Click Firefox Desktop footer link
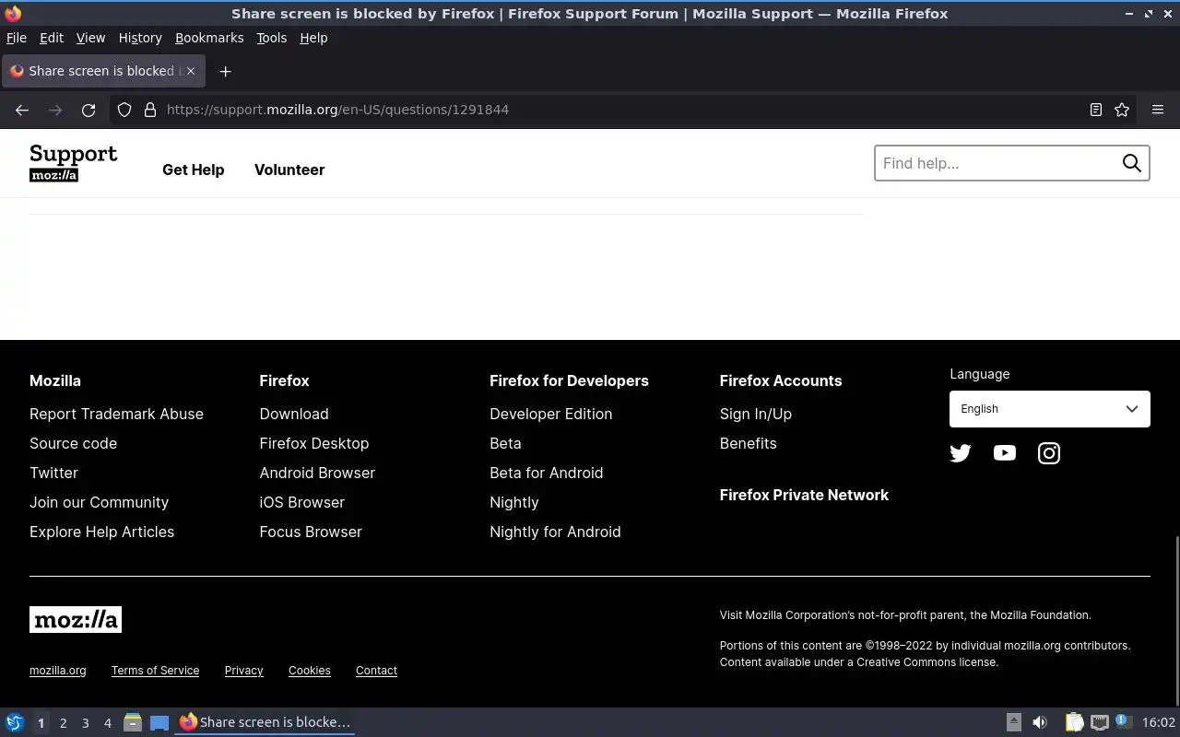This screenshot has height=737, width=1180. (x=314, y=443)
